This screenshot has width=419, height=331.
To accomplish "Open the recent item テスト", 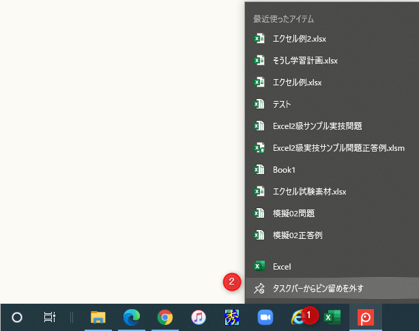I will coord(282,104).
